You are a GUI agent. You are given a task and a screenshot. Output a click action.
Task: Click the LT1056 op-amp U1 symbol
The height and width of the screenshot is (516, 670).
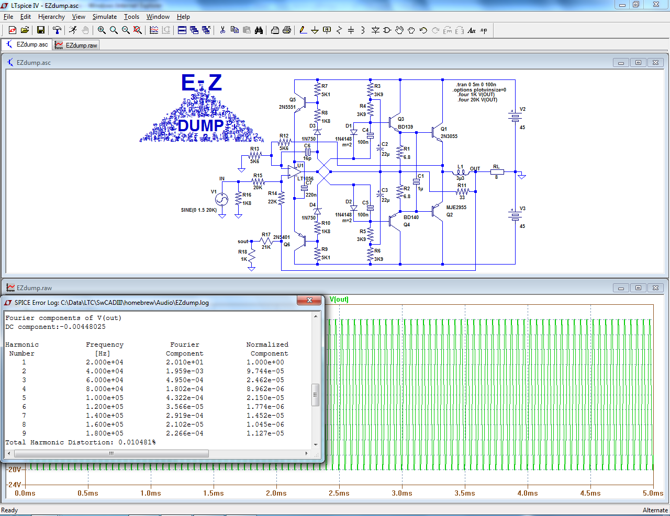point(294,171)
